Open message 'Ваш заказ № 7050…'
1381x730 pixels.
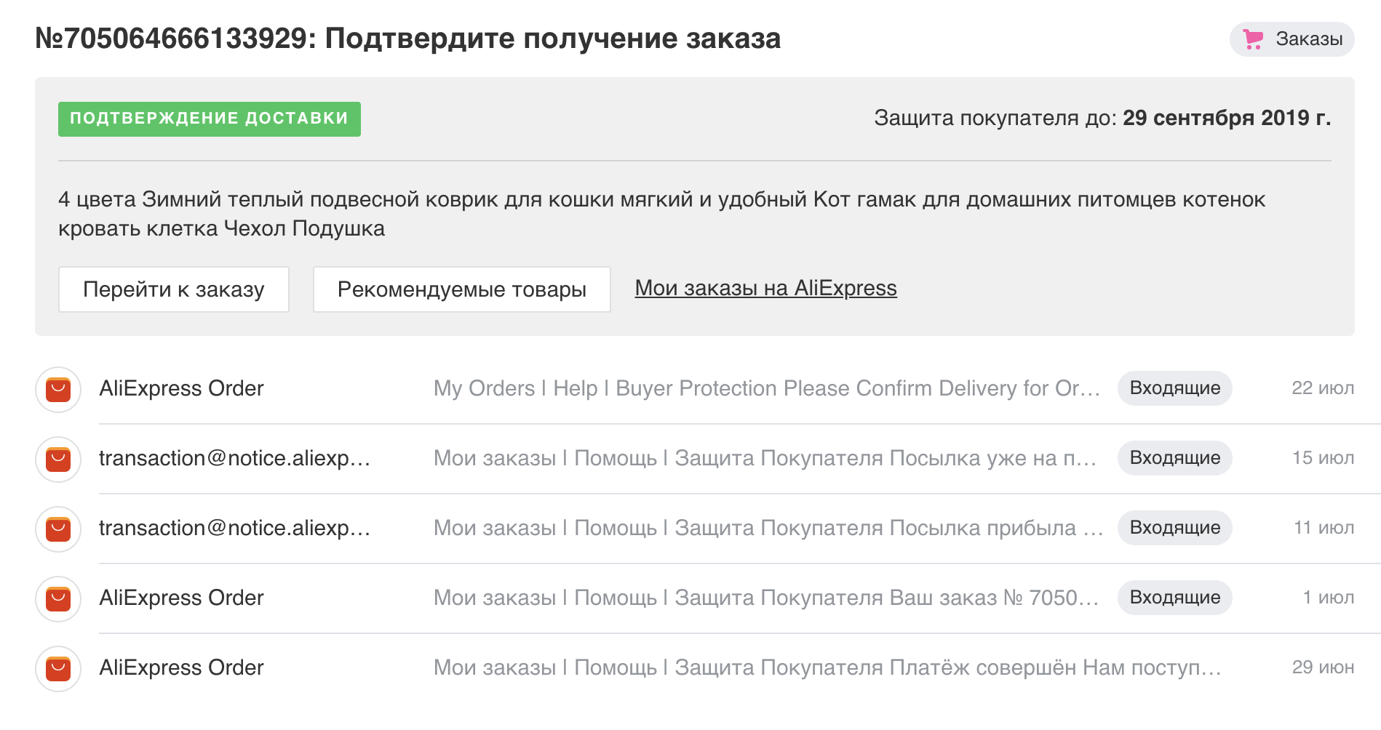tap(766, 598)
